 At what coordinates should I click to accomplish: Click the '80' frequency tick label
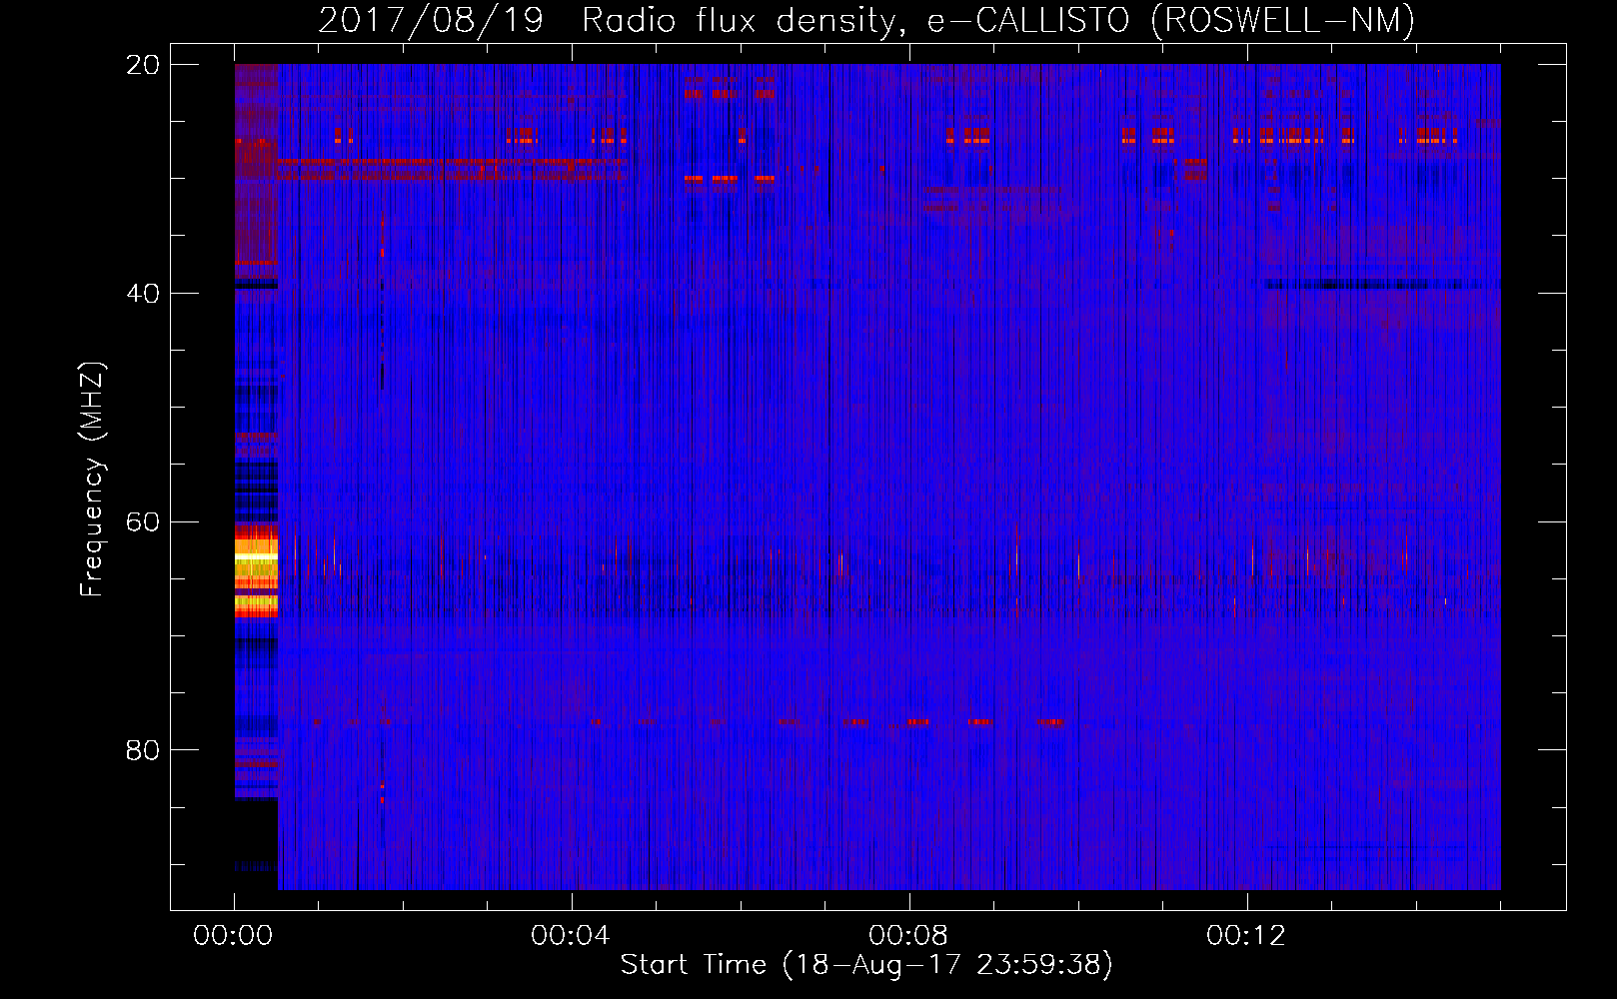pos(142,750)
